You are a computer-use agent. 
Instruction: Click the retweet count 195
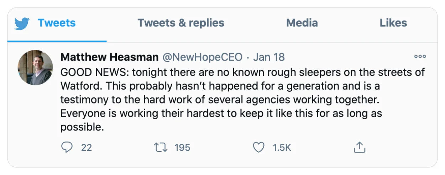point(182,148)
